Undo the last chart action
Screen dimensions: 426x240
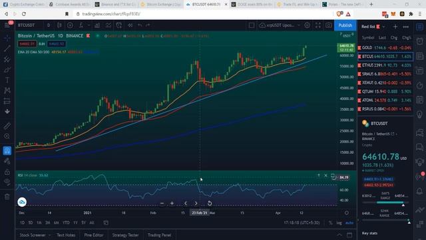pos(140,25)
